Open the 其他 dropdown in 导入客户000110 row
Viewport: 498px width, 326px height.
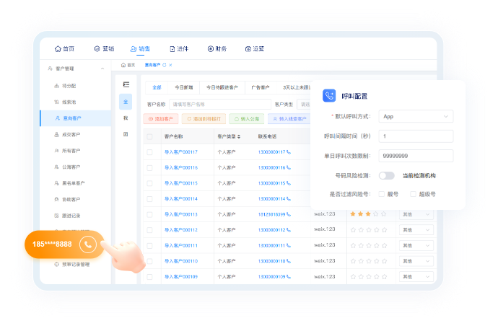pyautogui.click(x=416, y=261)
